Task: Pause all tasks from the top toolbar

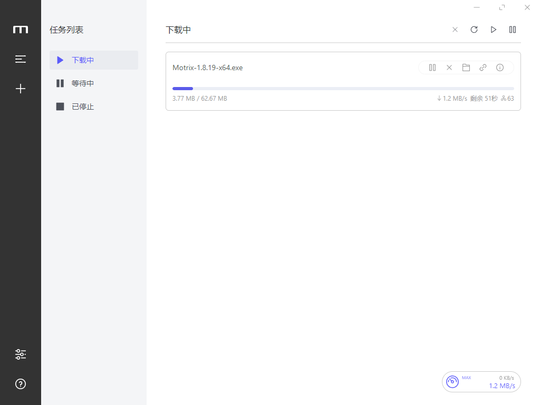Action: click(513, 30)
